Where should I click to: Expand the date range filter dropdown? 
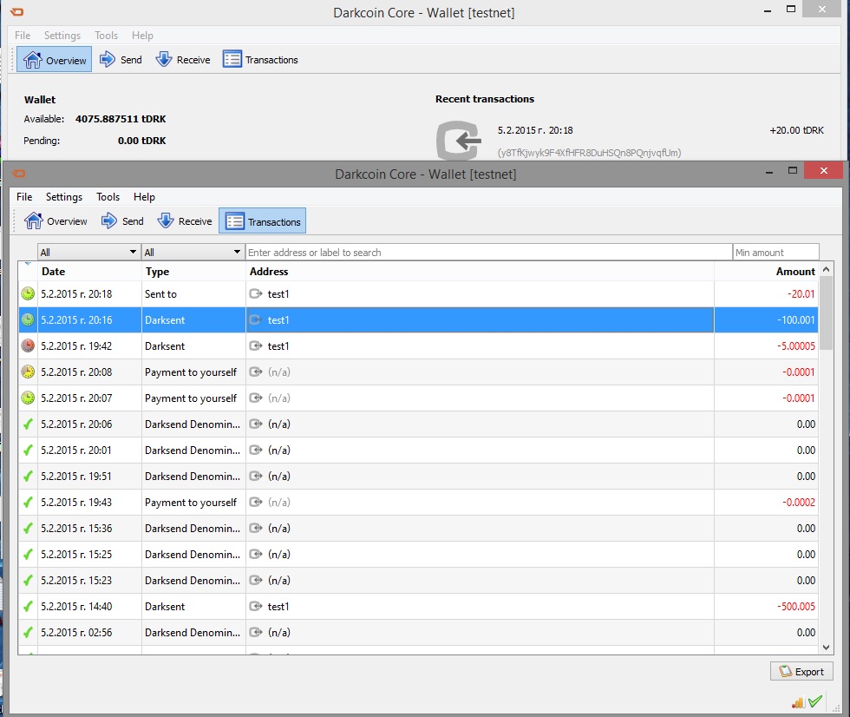(x=88, y=253)
